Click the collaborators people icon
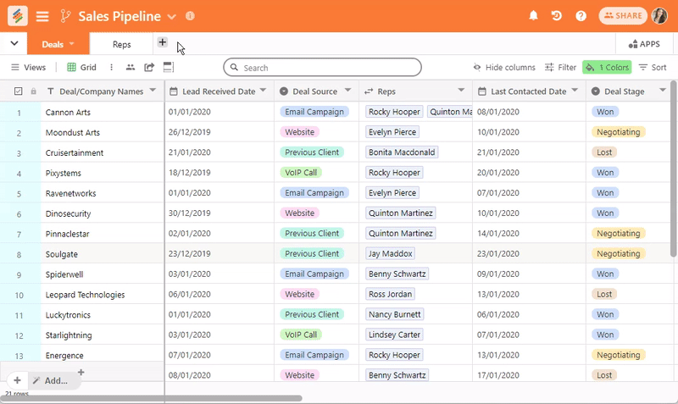 coord(131,68)
